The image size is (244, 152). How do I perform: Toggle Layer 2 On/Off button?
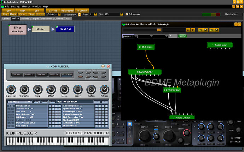coord(88,77)
